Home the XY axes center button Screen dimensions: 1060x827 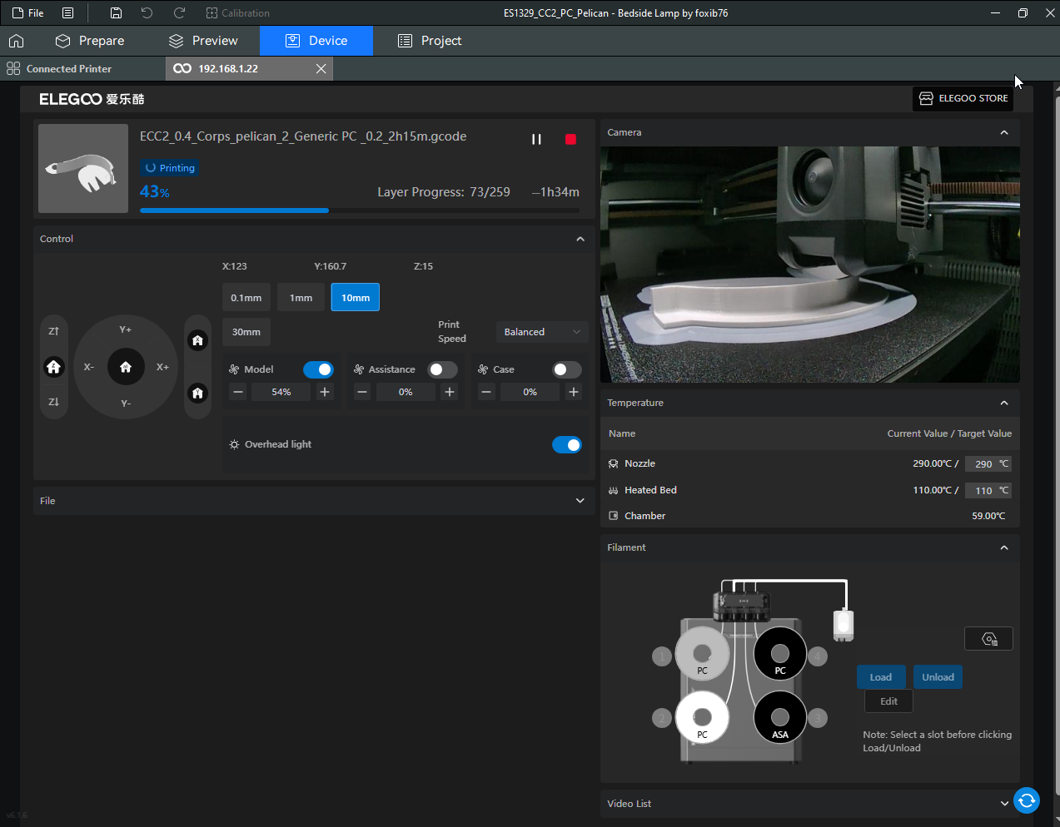[126, 367]
